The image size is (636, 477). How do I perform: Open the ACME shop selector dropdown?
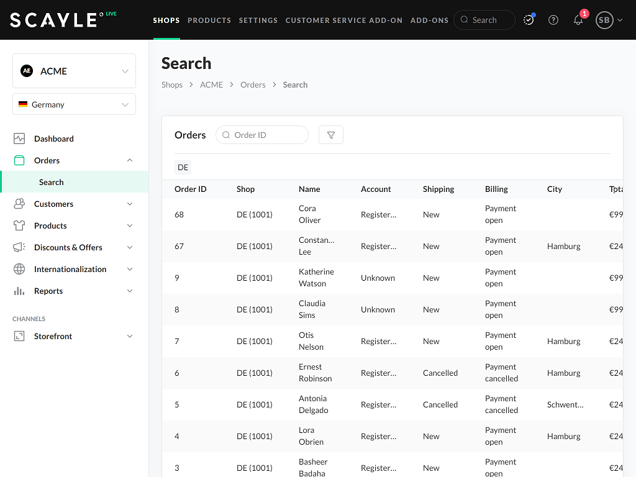point(74,71)
